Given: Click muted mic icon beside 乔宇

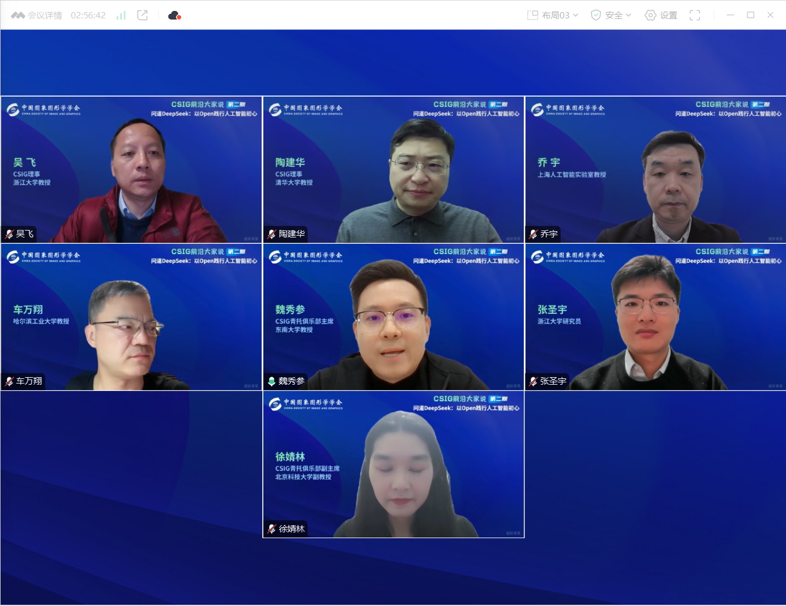Looking at the screenshot, I should pyautogui.click(x=534, y=234).
